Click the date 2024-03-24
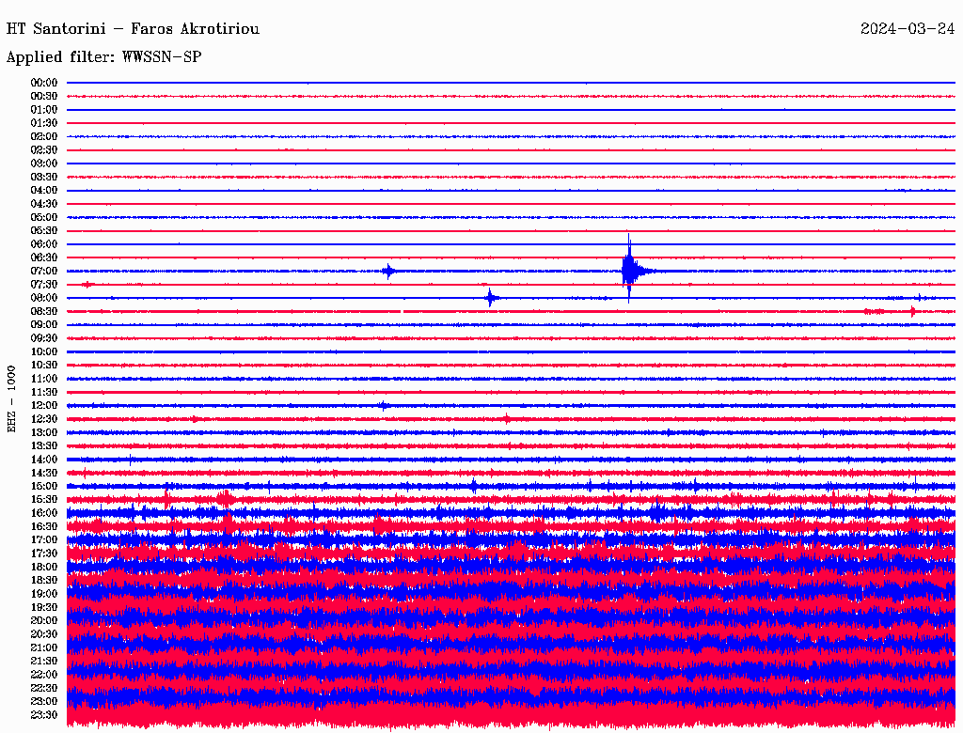This screenshot has width=963, height=733. 908,29
